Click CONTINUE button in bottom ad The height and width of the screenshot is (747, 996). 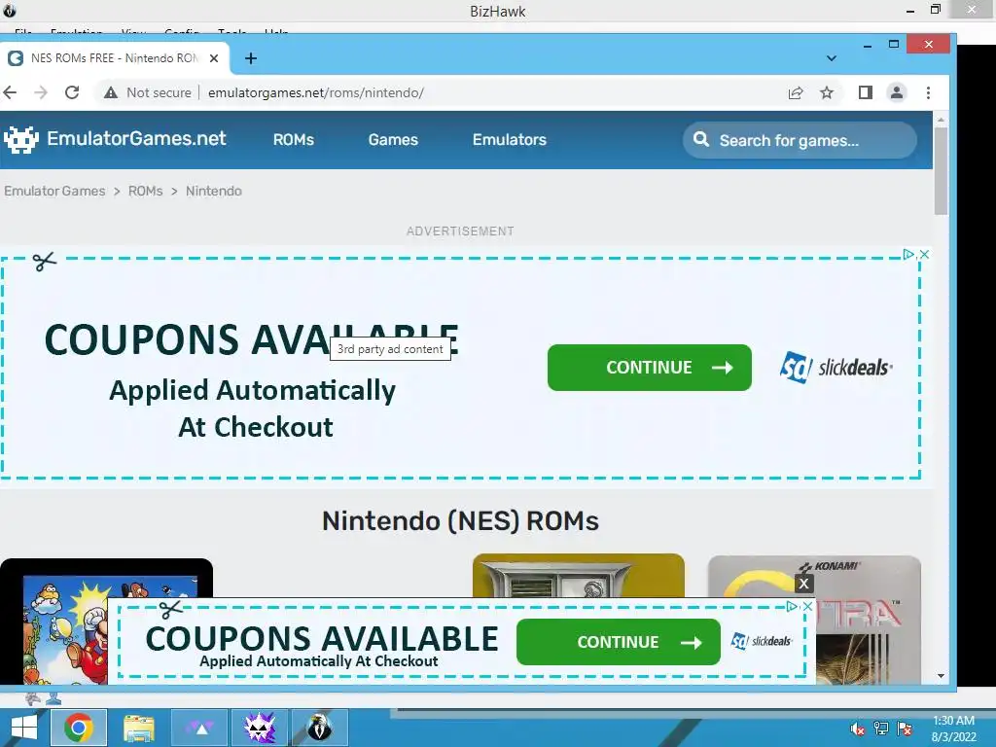618,642
